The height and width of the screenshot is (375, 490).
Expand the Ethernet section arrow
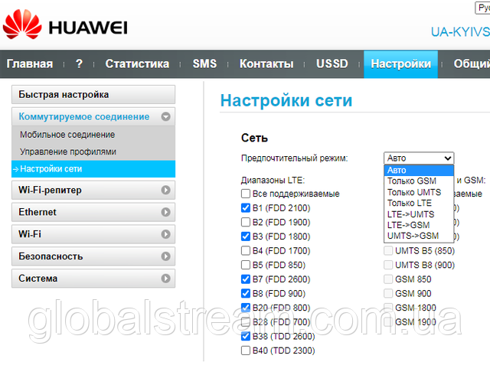pyautogui.click(x=165, y=212)
